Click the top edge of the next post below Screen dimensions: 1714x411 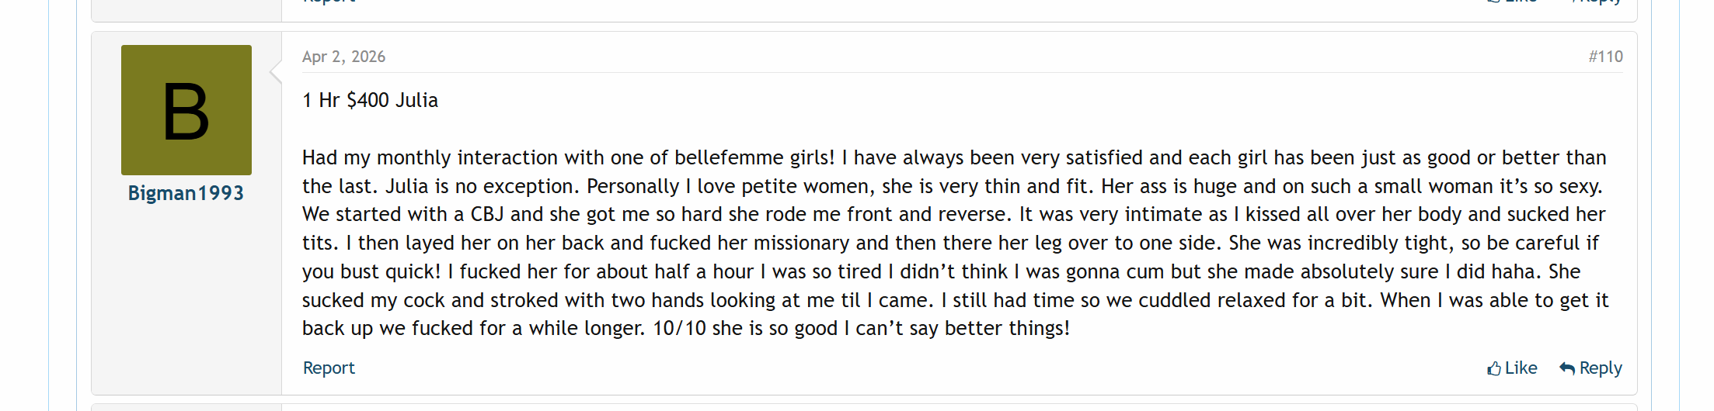(x=864, y=406)
